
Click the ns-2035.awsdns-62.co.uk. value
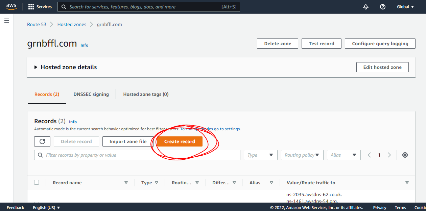(314, 194)
